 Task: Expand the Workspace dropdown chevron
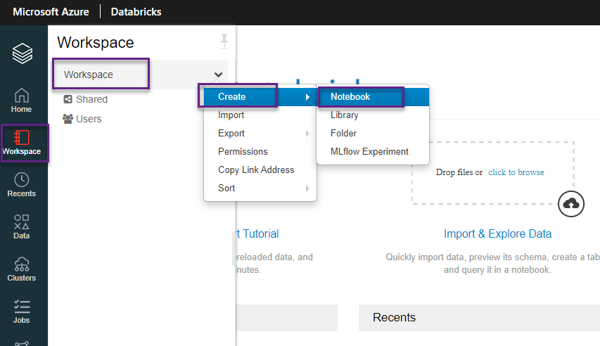coord(218,75)
